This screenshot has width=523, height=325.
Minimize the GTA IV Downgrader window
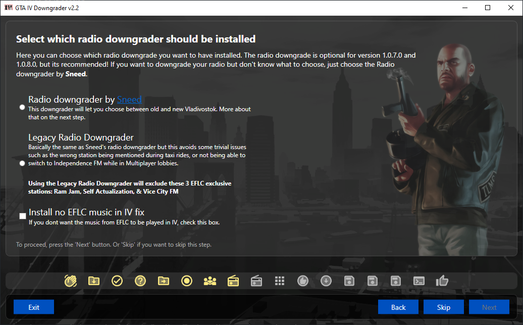tap(464, 8)
